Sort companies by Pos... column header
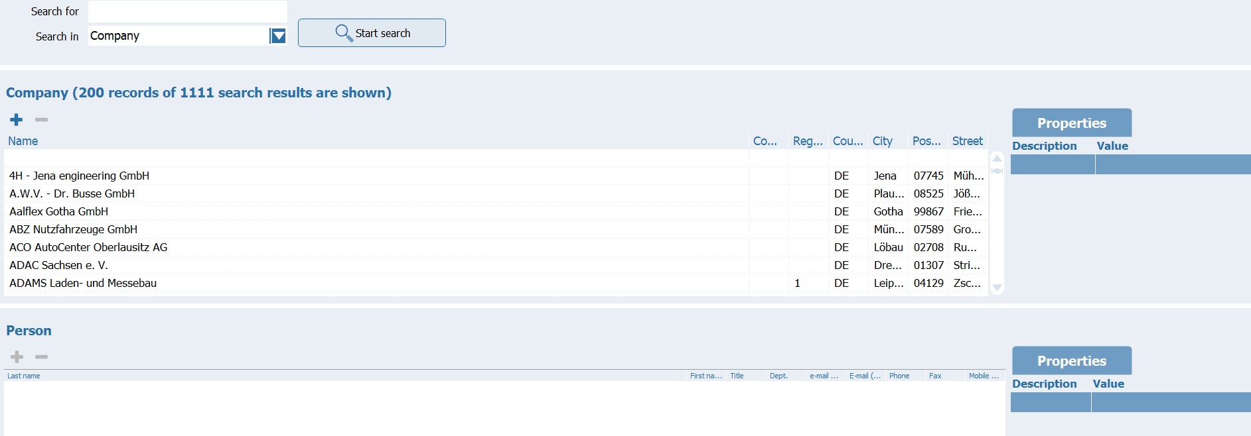The image size is (1251, 436). [926, 141]
